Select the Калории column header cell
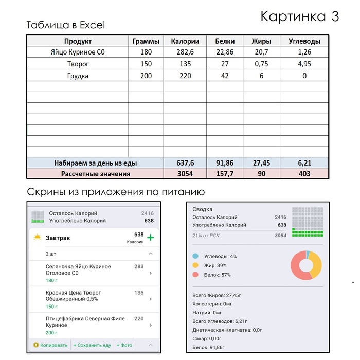Viewport: 360px width, 360px height. [x=185, y=41]
